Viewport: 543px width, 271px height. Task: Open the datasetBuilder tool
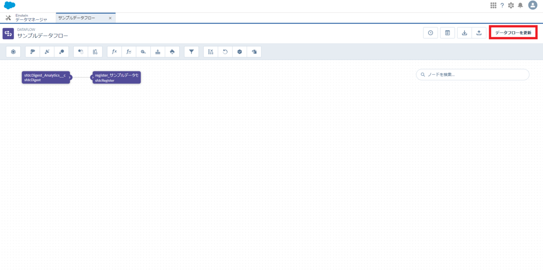coord(14,52)
